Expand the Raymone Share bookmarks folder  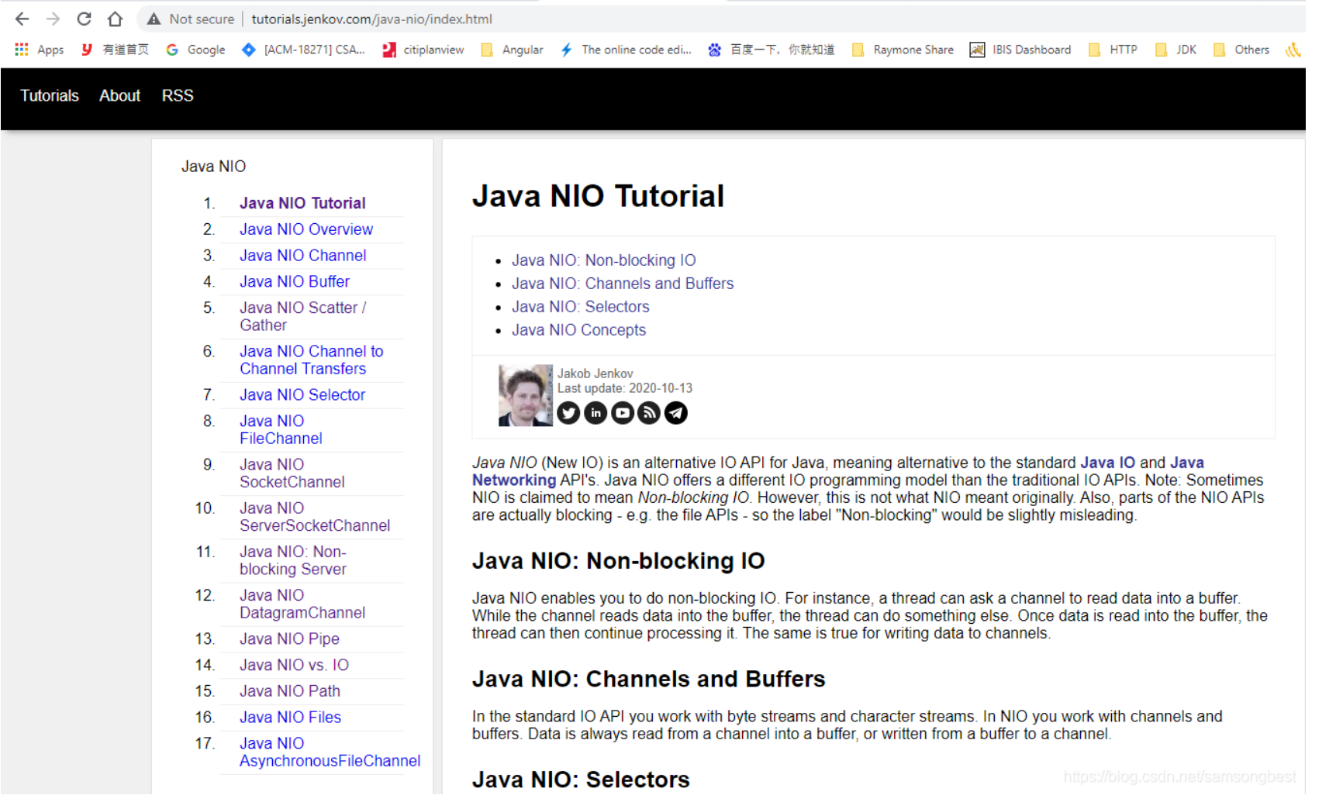click(x=903, y=50)
